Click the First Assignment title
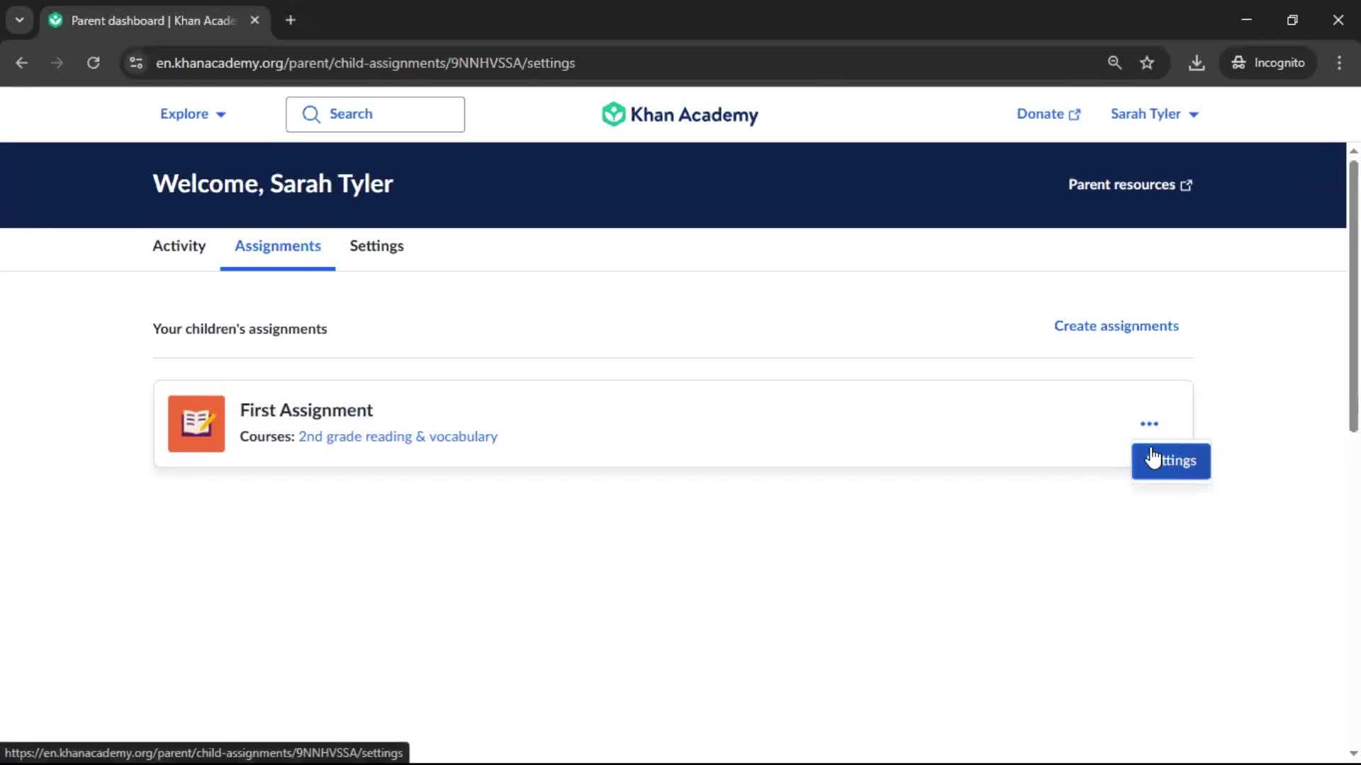 tap(306, 410)
